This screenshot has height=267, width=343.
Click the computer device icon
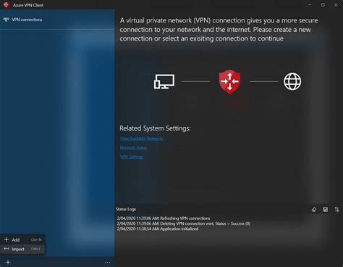point(164,81)
